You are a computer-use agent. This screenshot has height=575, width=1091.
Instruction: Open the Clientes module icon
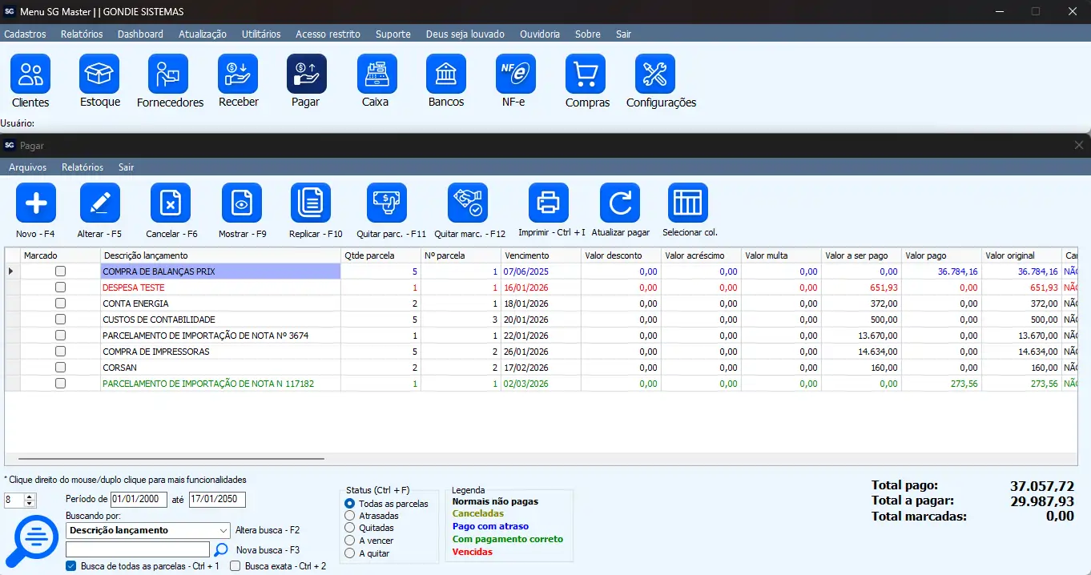(30, 74)
